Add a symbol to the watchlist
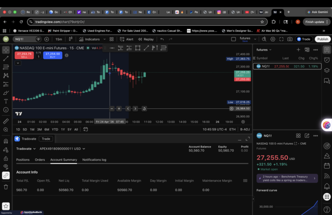The image size is (332, 215). [298, 50]
